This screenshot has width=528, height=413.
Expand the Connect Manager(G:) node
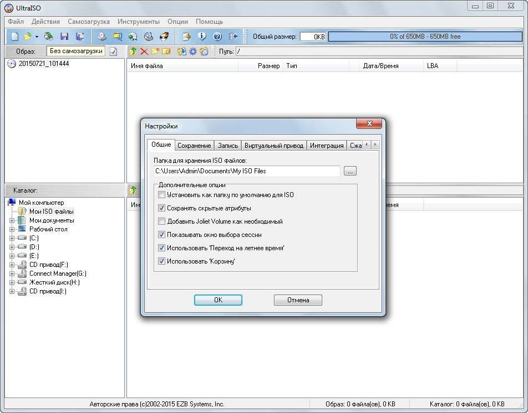(12, 274)
